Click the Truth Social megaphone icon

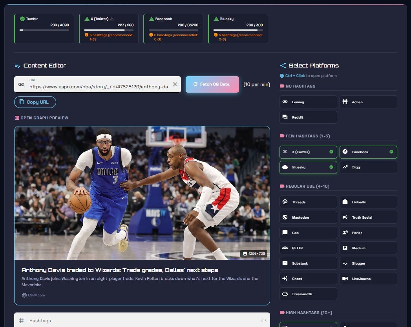tap(345, 217)
